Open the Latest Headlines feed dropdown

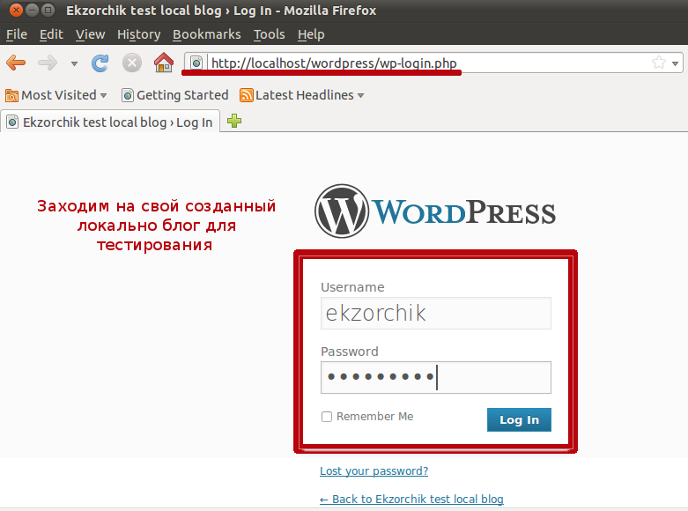tap(302, 95)
